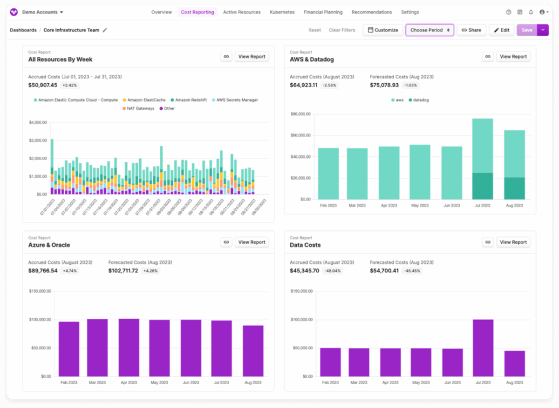Toggle the datadog legend series
Image resolution: width=559 pixels, height=408 pixels.
[418, 100]
